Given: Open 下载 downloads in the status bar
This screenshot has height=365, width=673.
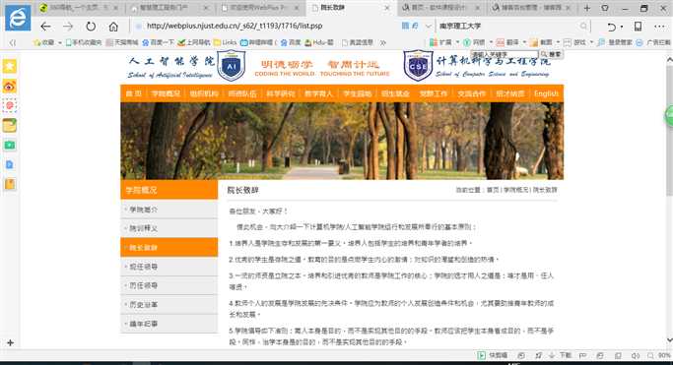Looking at the screenshot, I should pos(561,355).
